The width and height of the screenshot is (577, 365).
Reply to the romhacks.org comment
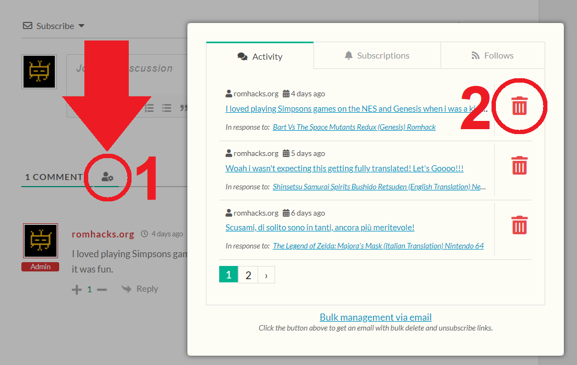click(x=140, y=289)
